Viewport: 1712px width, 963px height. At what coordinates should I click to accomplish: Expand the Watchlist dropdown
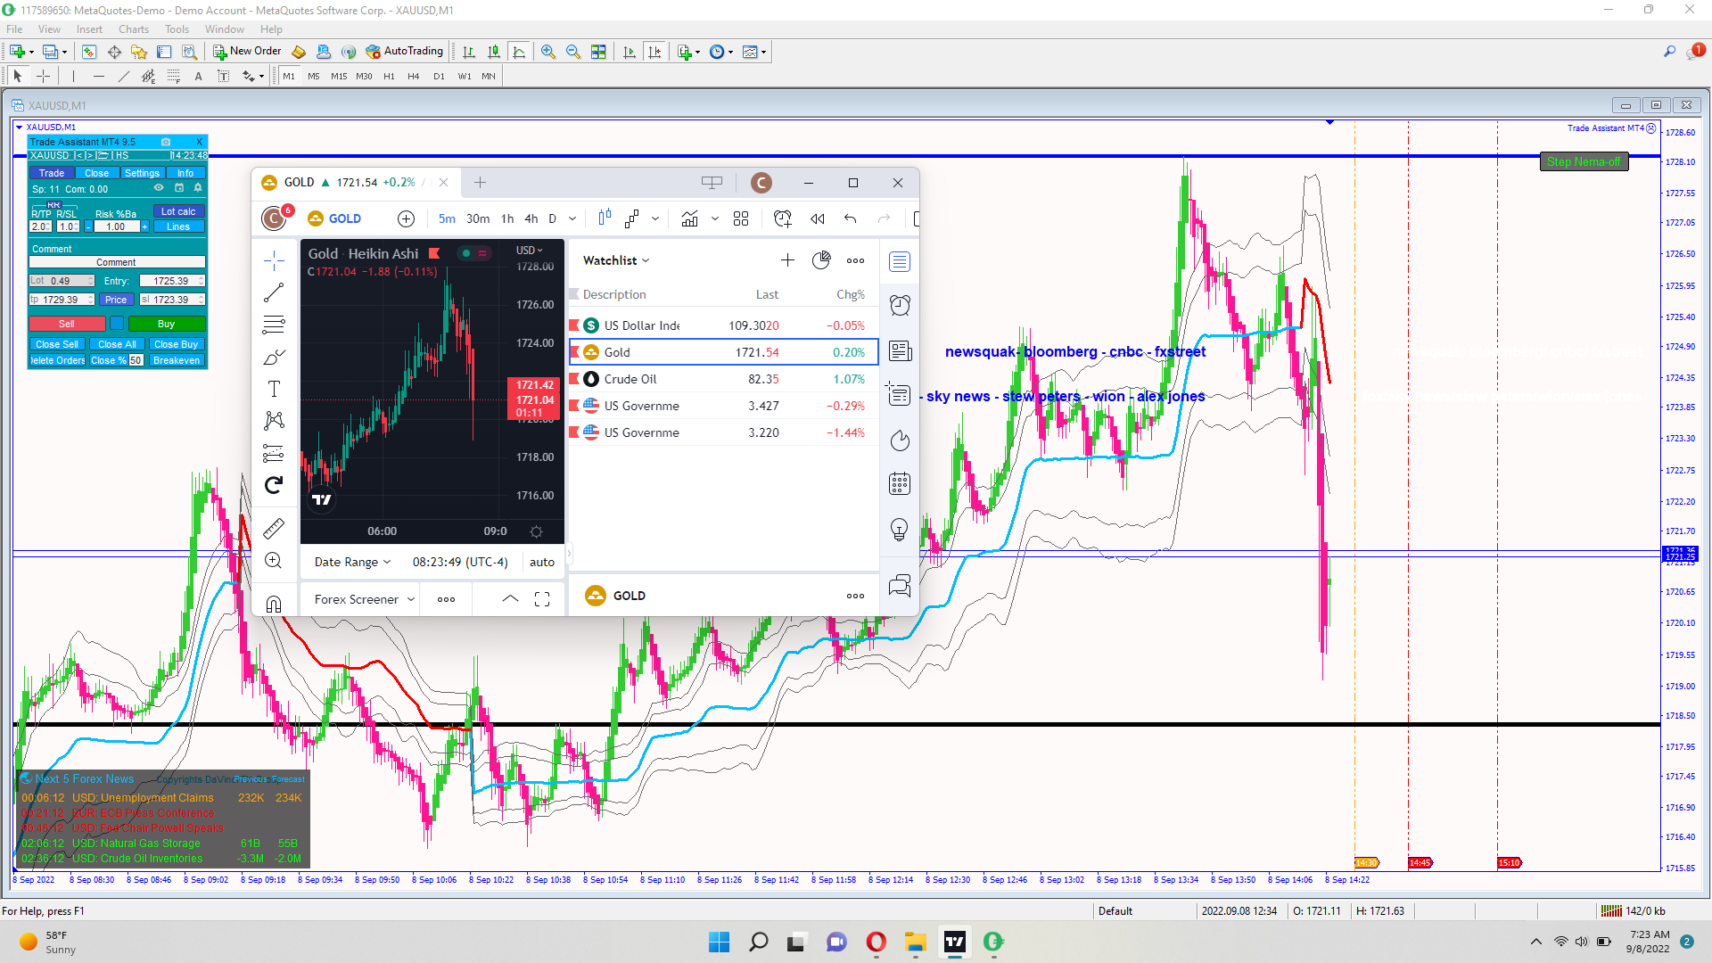tap(616, 260)
